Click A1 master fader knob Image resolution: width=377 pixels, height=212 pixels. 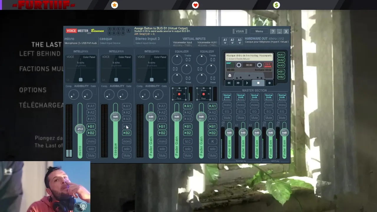[229, 133]
